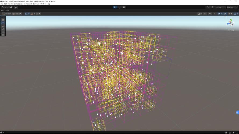Grab orientation overlay handle bars

(225, 17)
